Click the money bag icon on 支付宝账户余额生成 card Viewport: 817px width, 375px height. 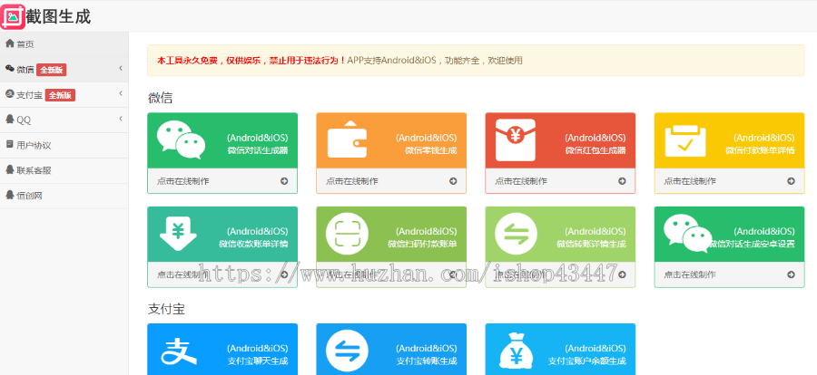point(516,351)
